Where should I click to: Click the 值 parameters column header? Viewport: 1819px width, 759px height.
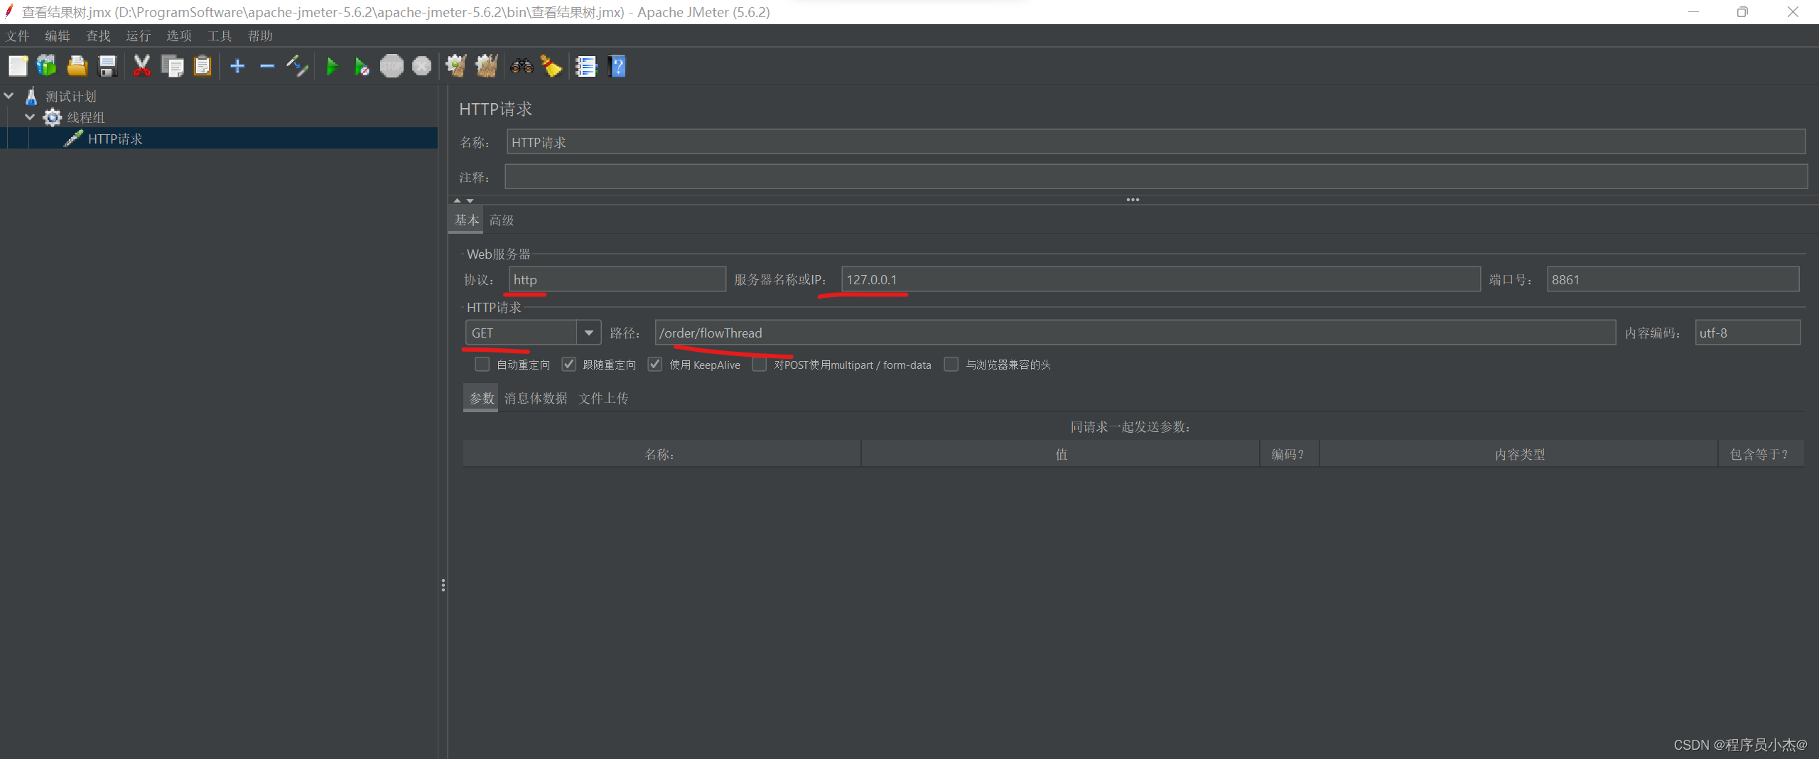pos(1061,453)
